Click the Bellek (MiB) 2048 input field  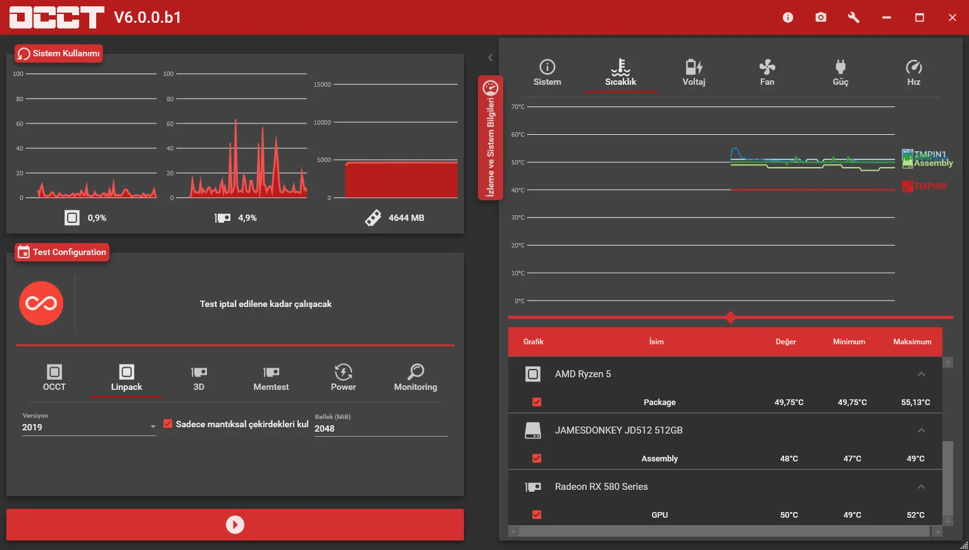coord(381,428)
